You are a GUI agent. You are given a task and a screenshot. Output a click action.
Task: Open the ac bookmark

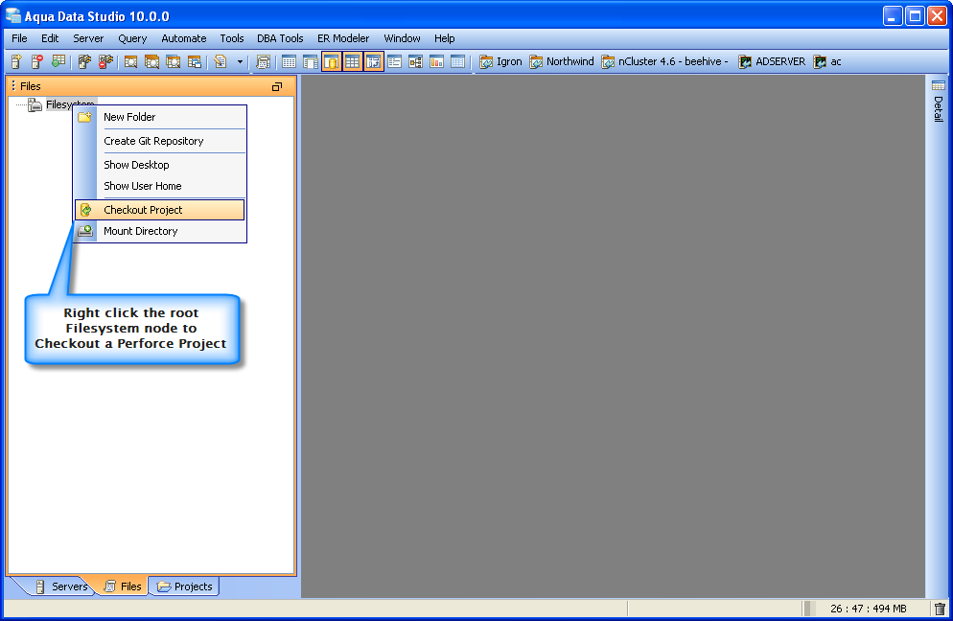[827, 61]
